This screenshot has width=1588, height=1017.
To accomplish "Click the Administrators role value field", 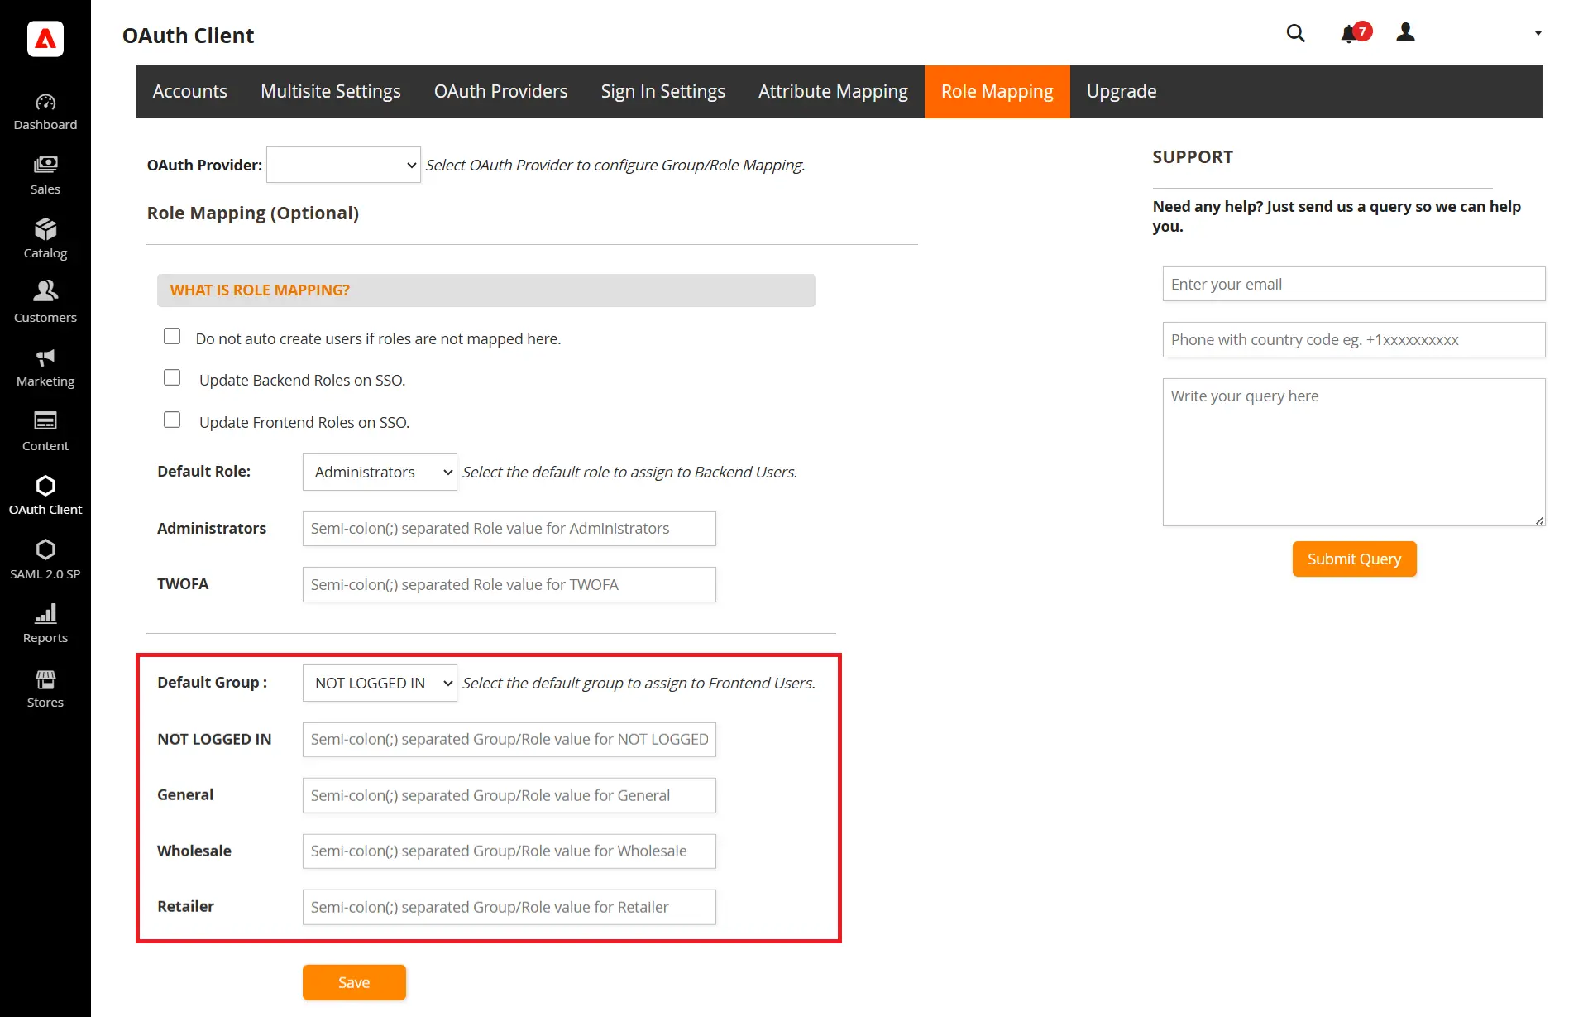I will coord(509,529).
